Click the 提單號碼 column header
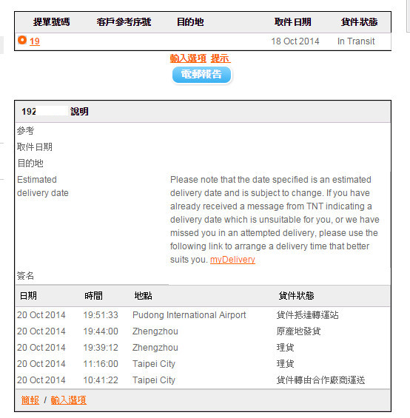Image resolution: width=410 pixels, height=418 pixels. 52,22
